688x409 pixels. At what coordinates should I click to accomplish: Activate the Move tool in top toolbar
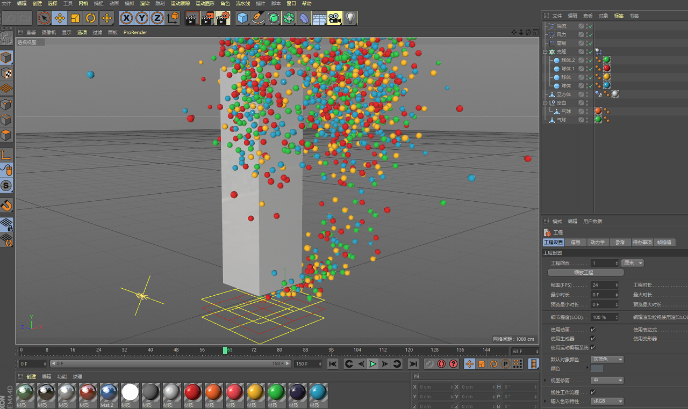coord(60,18)
